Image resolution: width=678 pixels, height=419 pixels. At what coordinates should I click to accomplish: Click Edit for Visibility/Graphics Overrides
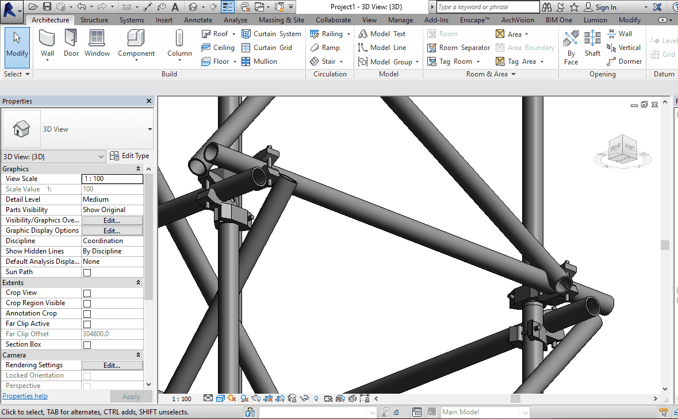point(112,220)
